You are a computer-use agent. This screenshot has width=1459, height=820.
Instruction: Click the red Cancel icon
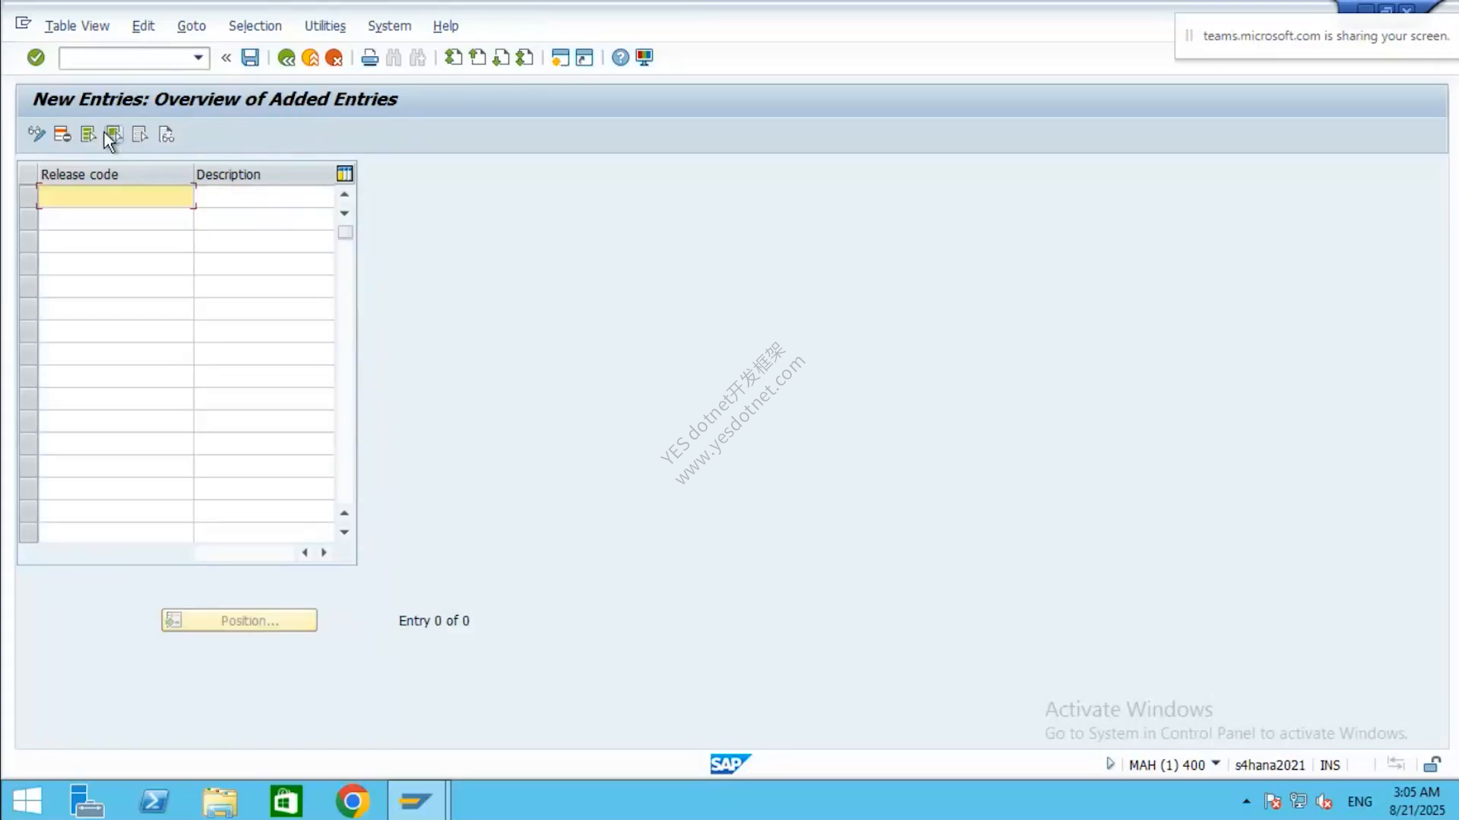pyautogui.click(x=334, y=58)
